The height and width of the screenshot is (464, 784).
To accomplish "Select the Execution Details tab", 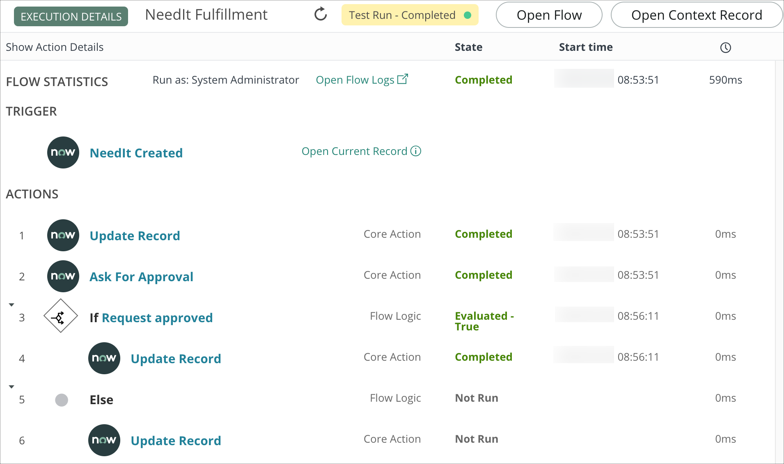I will (x=70, y=16).
